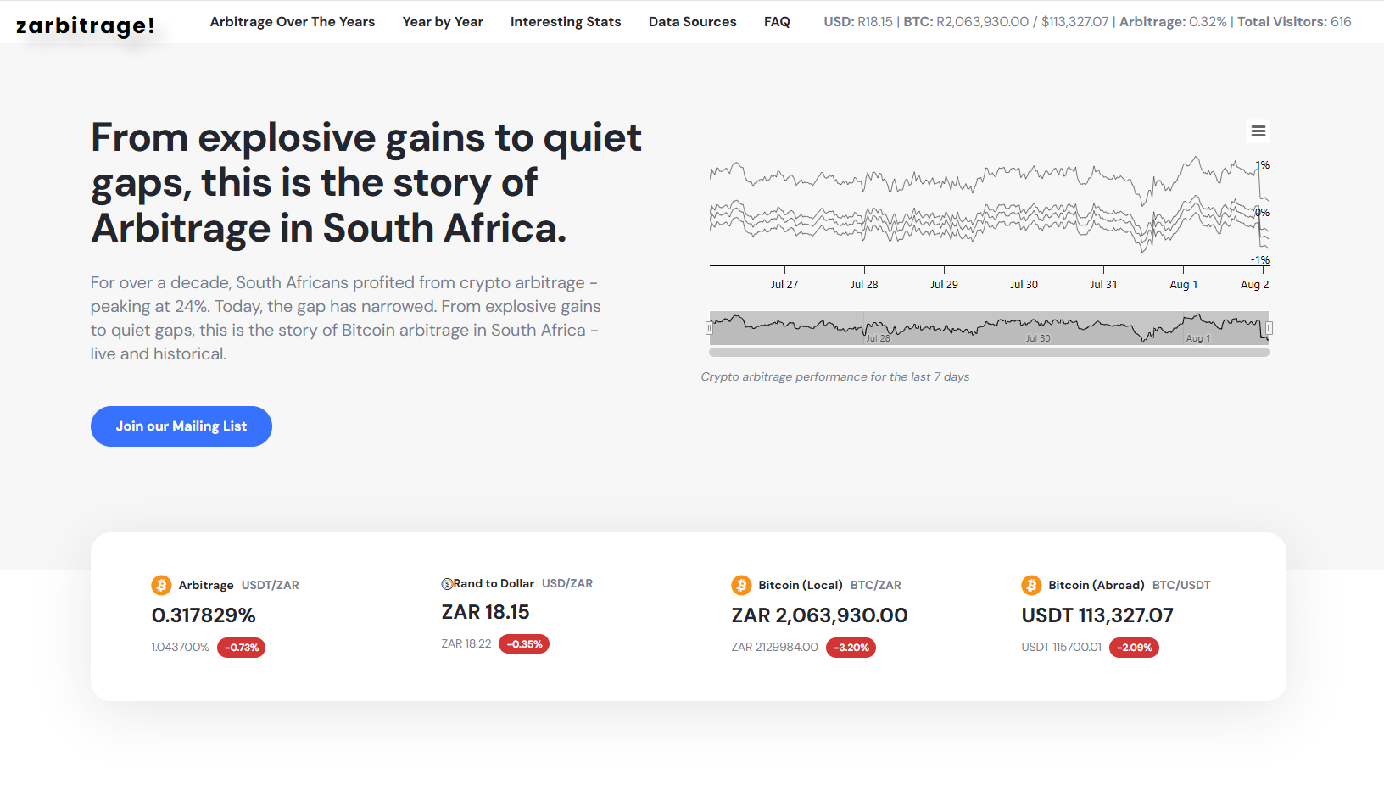The image size is (1384, 807).
Task: Open the chart hamburger menu
Action: [1258, 131]
